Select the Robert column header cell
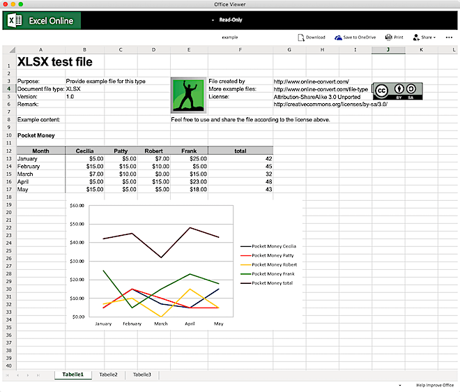 [x=154, y=151]
